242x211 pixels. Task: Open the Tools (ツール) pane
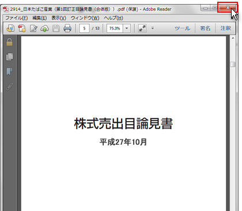click(182, 28)
